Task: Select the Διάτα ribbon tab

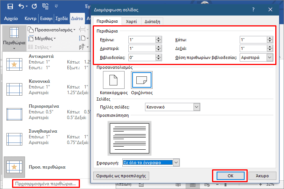Action: click(77, 19)
